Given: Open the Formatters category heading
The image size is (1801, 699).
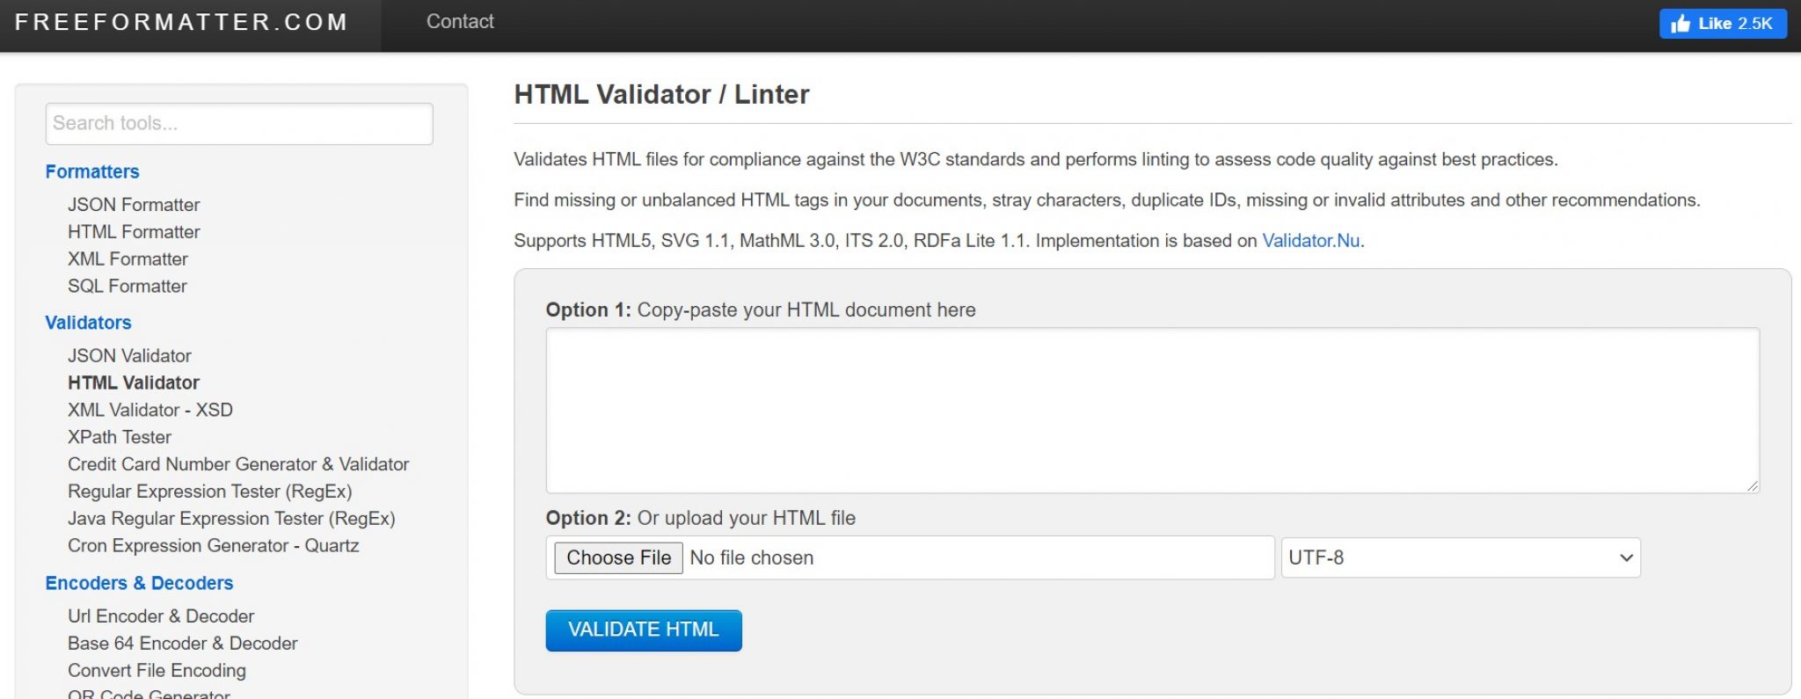Looking at the screenshot, I should pos(92,171).
